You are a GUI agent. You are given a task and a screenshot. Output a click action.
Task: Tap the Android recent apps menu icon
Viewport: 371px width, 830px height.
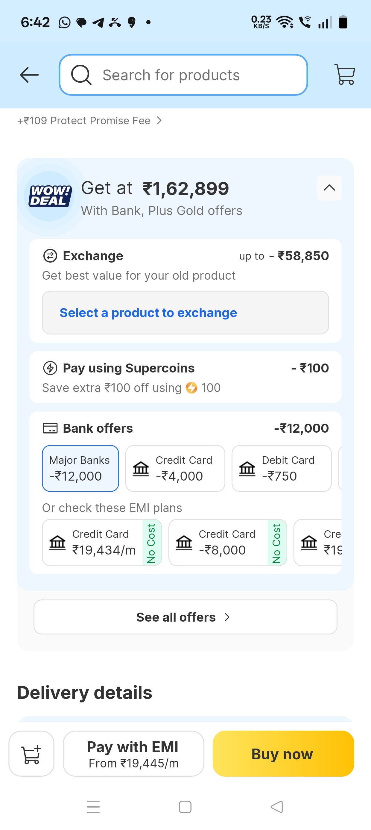(93, 807)
